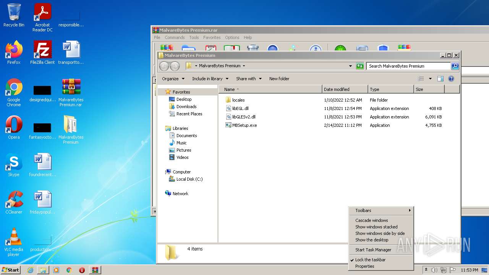Sort by Size column header
This screenshot has height=275, width=489.
click(x=429, y=89)
